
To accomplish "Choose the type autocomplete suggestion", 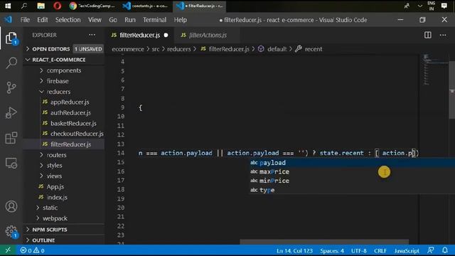I will pos(352,190).
